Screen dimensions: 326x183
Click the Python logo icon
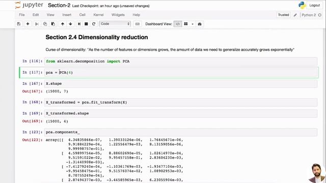coord(302,5)
